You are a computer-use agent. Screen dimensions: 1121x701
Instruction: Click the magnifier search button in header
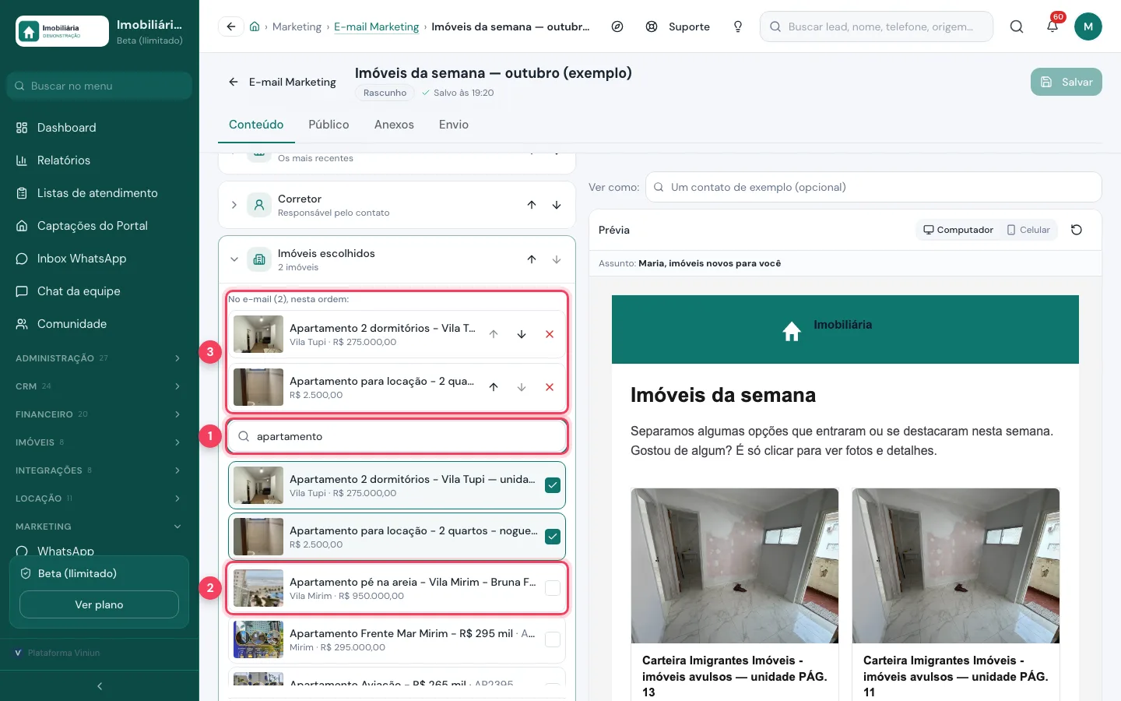[1017, 26]
